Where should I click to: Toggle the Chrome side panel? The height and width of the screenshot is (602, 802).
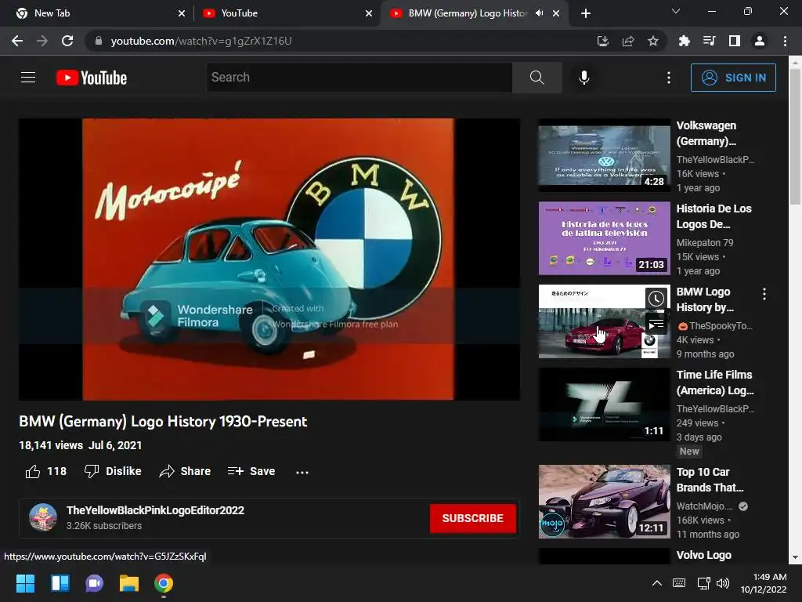click(x=735, y=41)
